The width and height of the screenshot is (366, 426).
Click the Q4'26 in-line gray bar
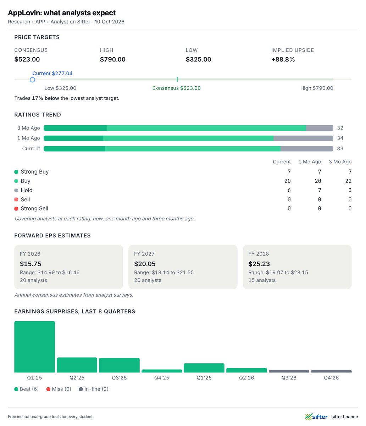pyautogui.click(x=331, y=371)
